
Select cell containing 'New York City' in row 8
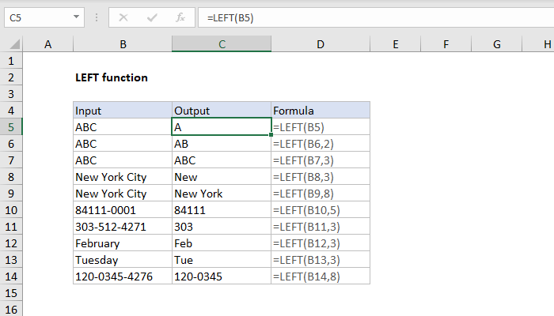tap(123, 177)
